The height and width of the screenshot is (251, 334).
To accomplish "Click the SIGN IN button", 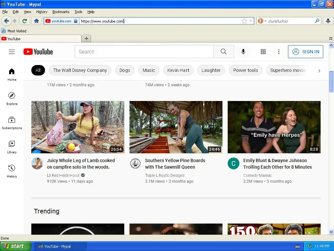I will coord(305,52).
